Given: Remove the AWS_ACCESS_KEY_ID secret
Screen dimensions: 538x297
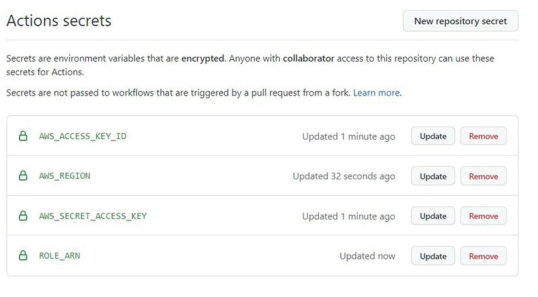Looking at the screenshot, I should 484,136.
